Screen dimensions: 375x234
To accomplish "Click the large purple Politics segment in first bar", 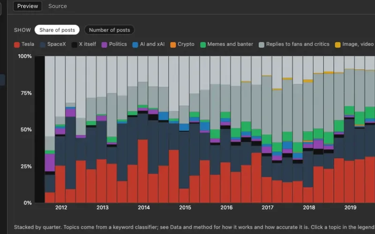I will tap(50, 162).
